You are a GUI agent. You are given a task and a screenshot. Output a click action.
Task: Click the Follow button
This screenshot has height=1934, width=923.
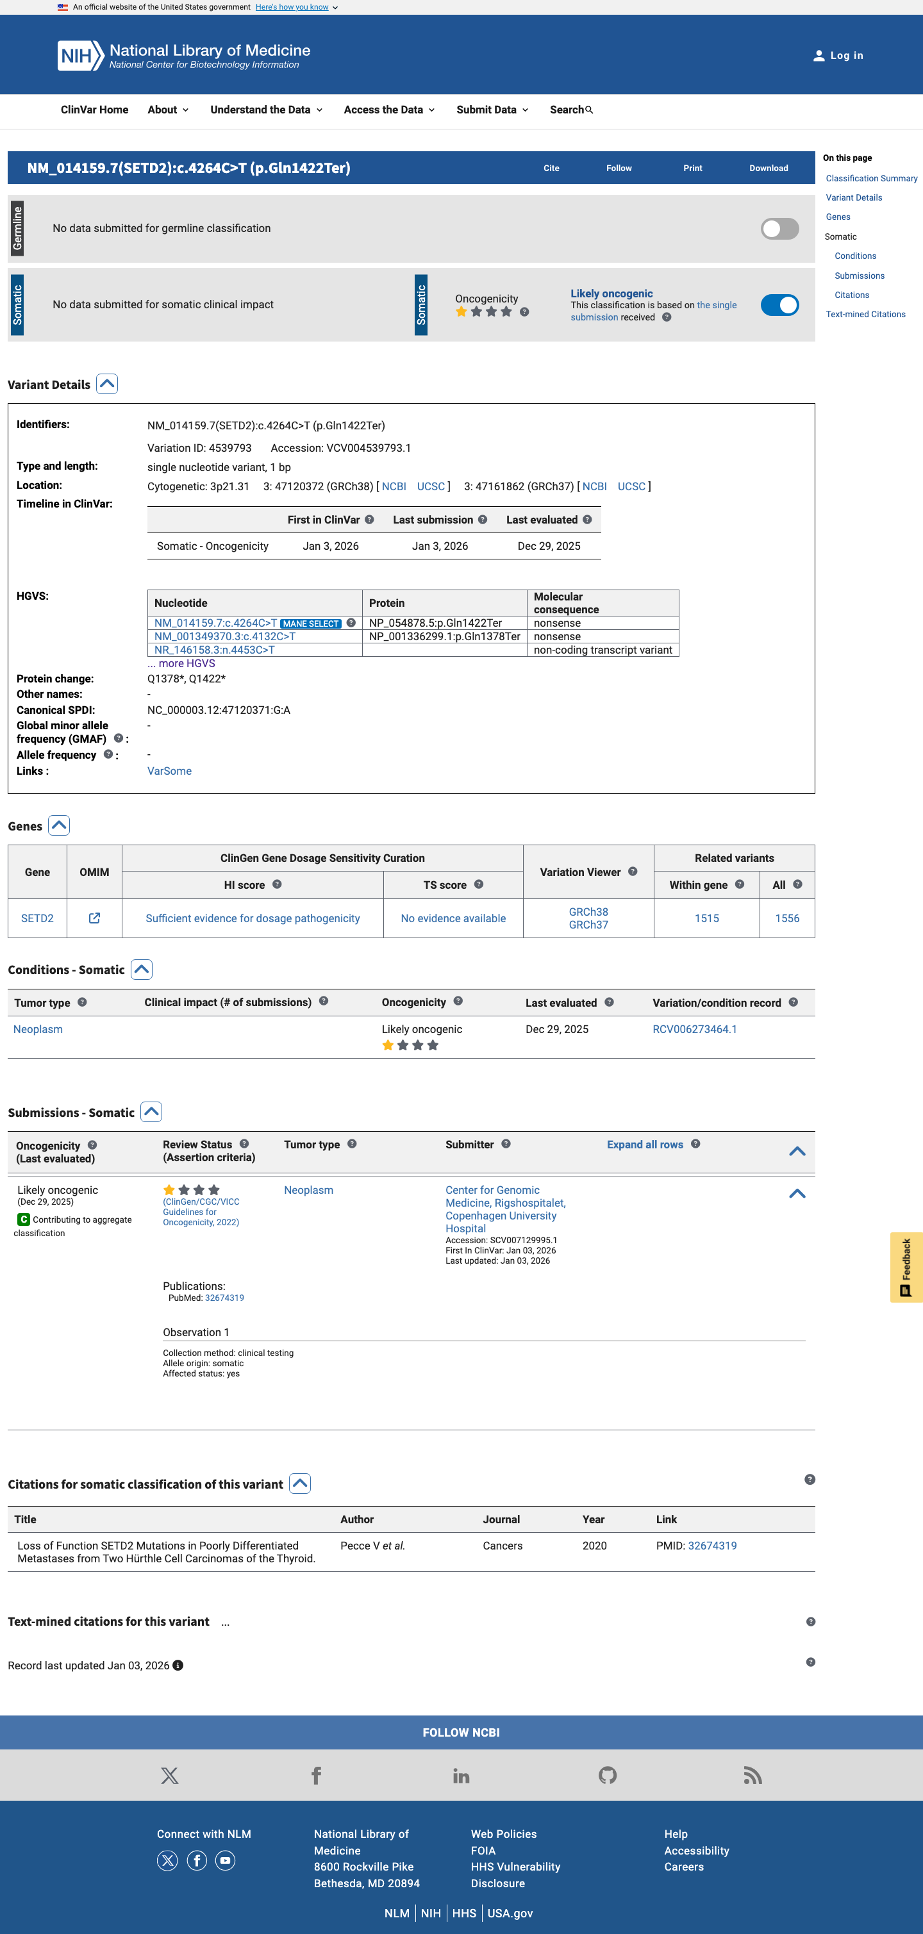point(619,168)
